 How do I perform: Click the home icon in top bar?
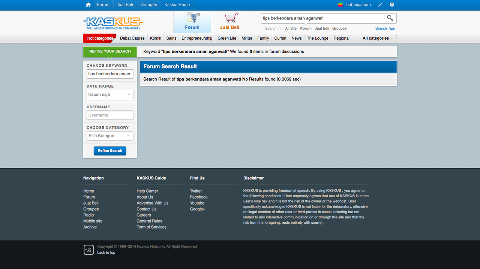[88, 4]
